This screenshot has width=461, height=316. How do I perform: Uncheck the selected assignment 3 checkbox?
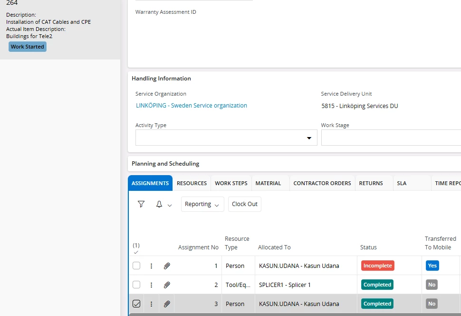[x=136, y=304]
